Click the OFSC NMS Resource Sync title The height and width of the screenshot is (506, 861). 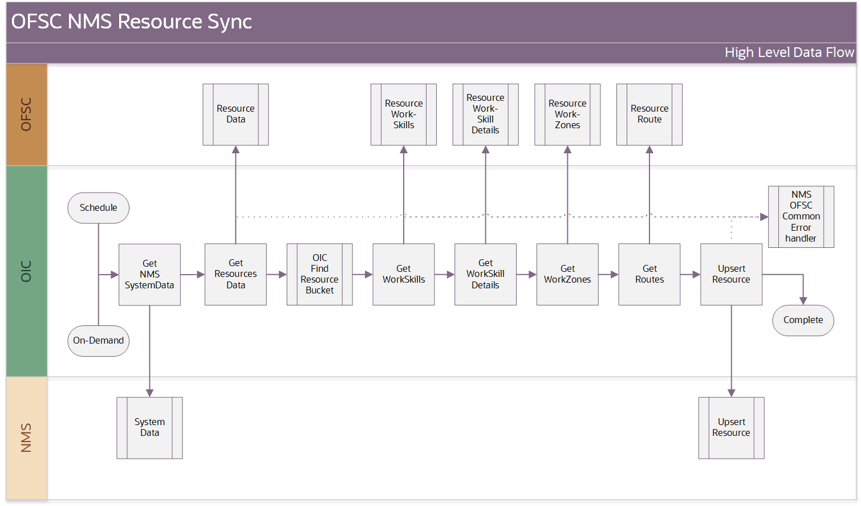[132, 22]
